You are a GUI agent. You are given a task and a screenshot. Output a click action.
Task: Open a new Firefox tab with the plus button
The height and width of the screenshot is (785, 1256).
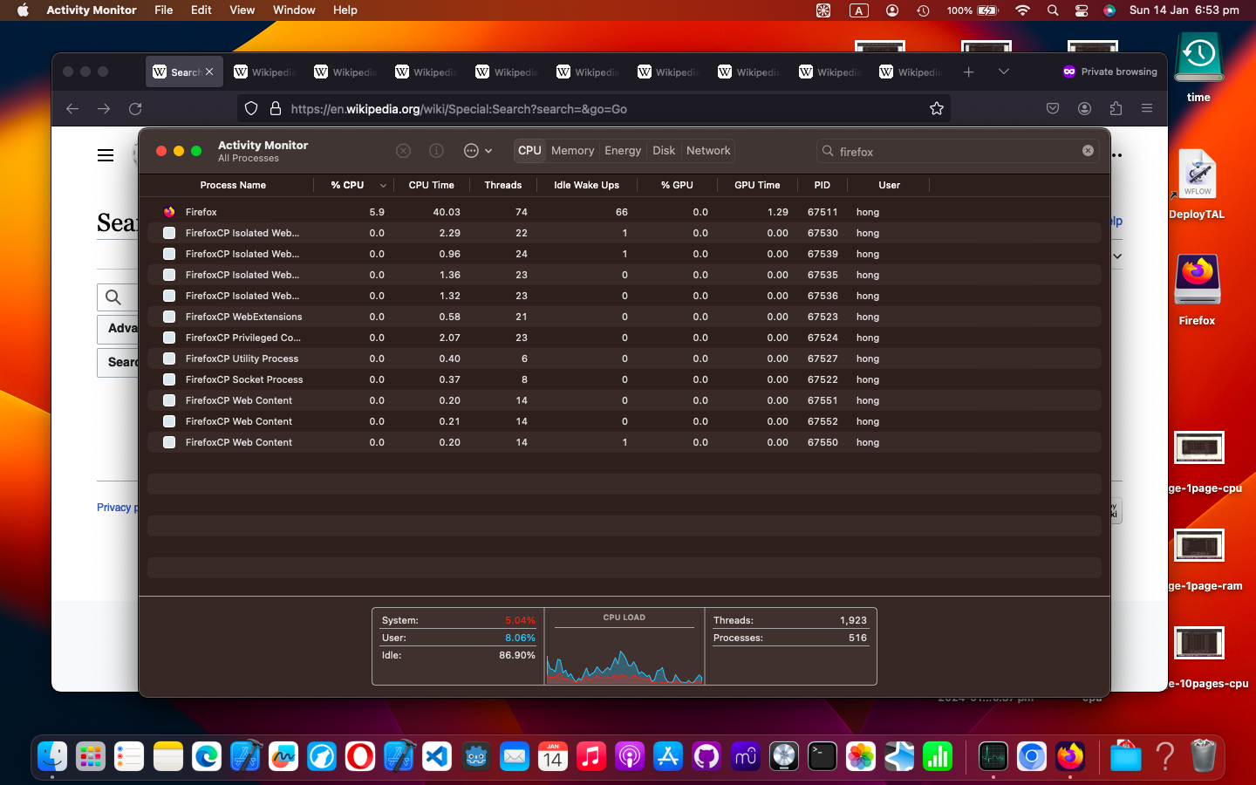click(x=968, y=72)
